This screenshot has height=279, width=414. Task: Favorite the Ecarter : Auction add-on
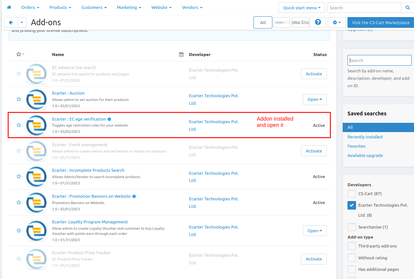tap(19, 99)
